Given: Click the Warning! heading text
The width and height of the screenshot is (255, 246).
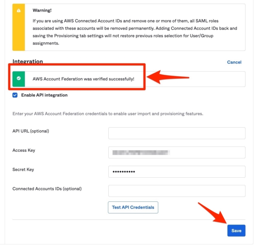Looking at the screenshot, I should tap(42, 10).
